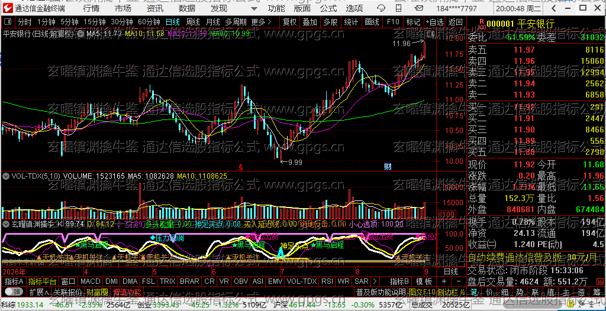Open the 指标B tab
Viewport: 606px width, 311px height.
coord(399,281)
